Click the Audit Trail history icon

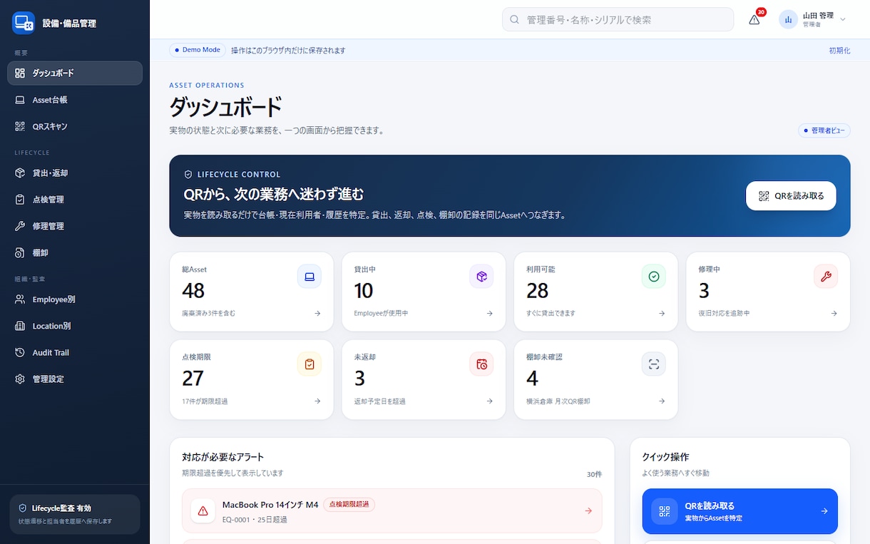coord(20,352)
